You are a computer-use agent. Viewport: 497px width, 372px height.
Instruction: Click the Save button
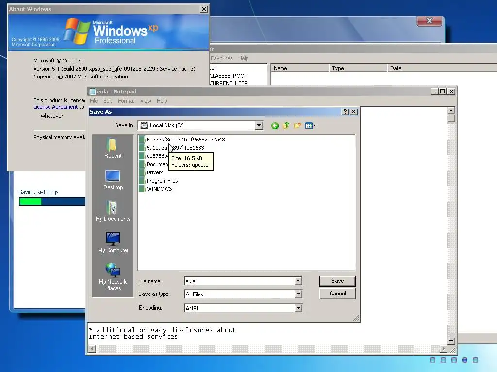(338, 281)
